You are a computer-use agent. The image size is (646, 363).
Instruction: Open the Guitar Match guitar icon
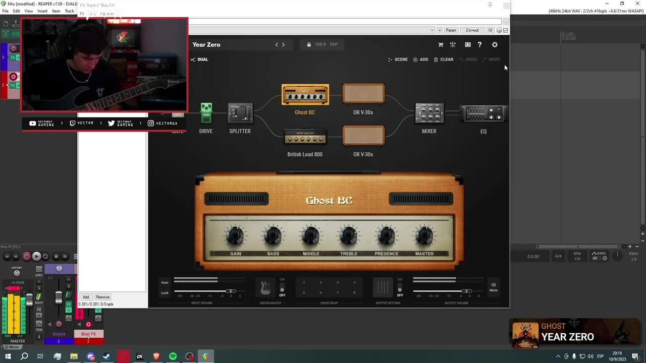tap(265, 287)
